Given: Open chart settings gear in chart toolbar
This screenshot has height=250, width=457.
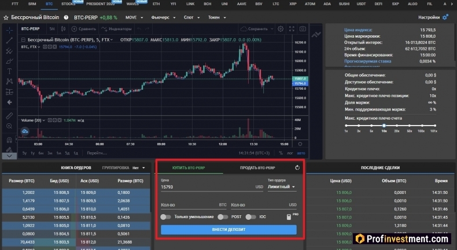Looking at the screenshot, I should [x=281, y=29].
